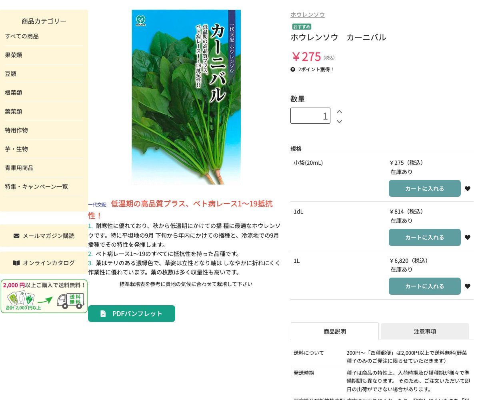
Task: Click the free shipping truck banner
Action: (x=44, y=296)
